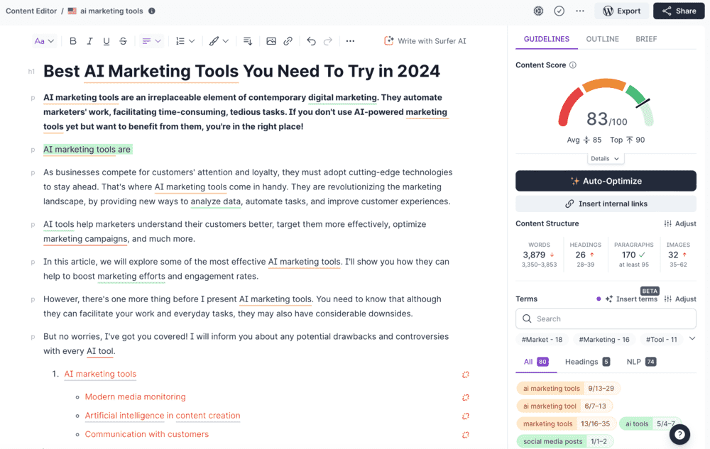
Task: Click refresh icon beside 'AI marketing tools' item
Action: click(466, 375)
